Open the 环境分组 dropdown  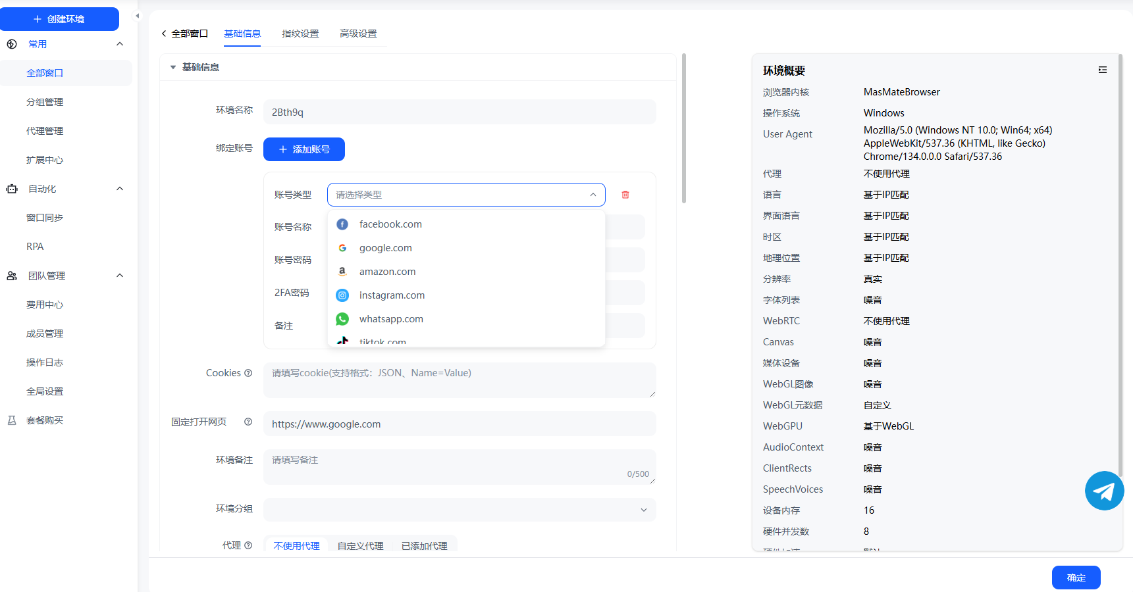coord(460,510)
